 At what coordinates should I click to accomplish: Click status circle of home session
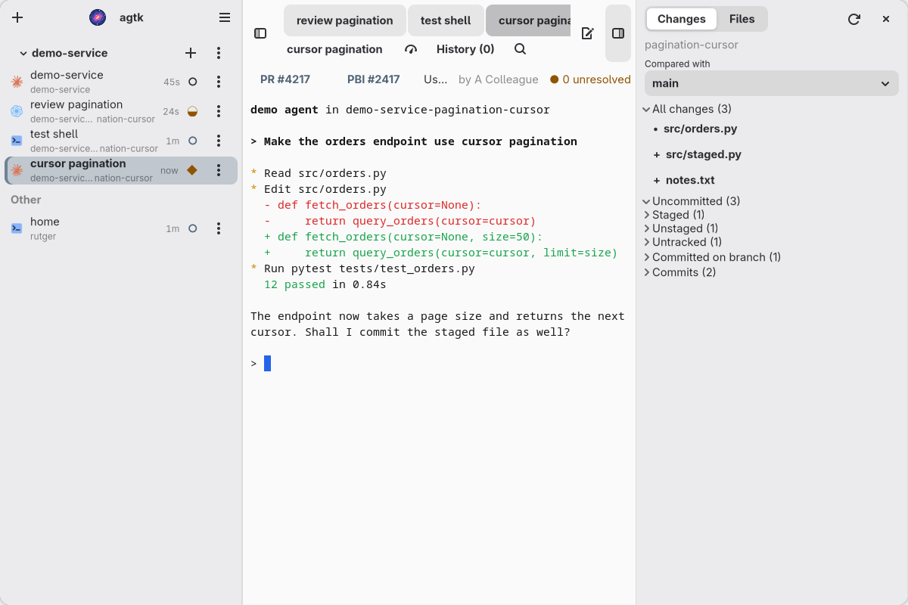[192, 228]
